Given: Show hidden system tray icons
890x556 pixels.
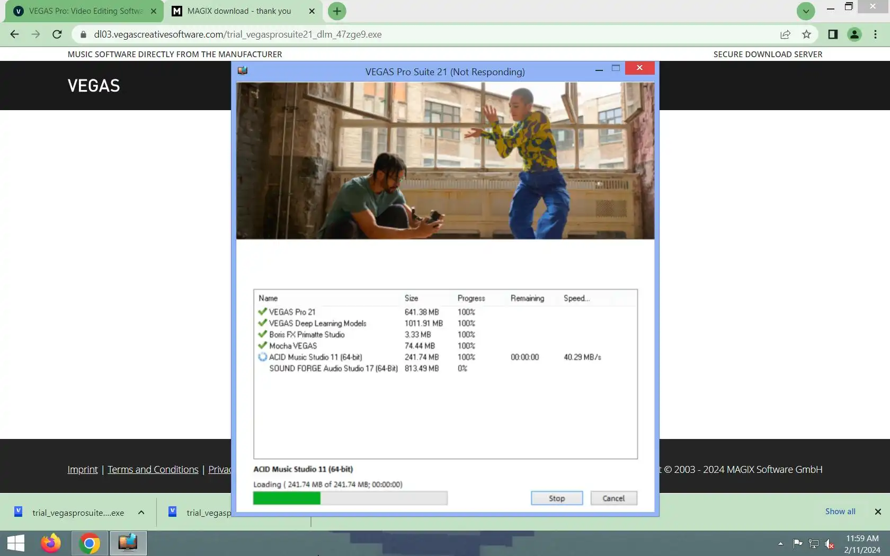Looking at the screenshot, I should point(780,543).
